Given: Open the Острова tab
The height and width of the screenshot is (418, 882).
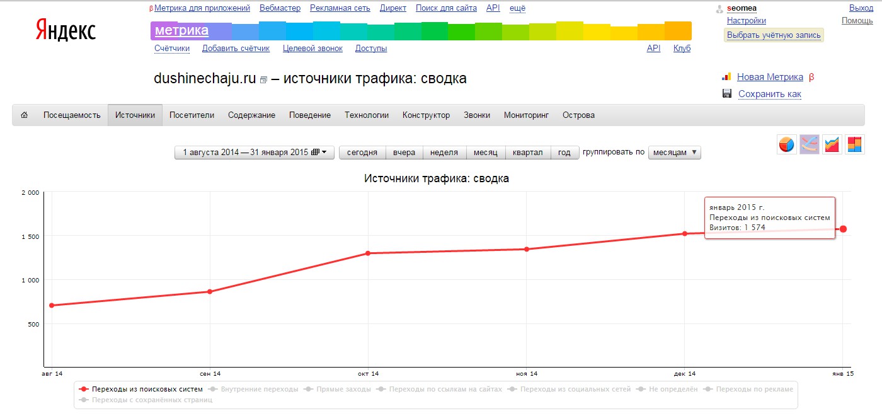Looking at the screenshot, I should click(x=579, y=115).
